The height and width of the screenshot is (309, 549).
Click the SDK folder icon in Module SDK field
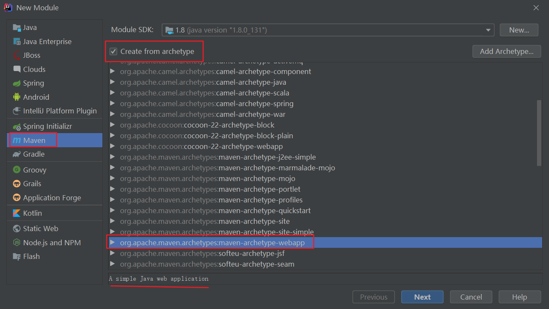click(x=170, y=30)
